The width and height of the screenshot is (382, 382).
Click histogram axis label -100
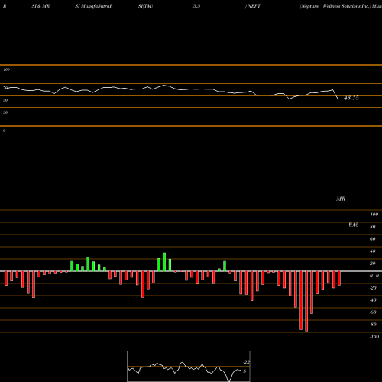click(x=374, y=337)
